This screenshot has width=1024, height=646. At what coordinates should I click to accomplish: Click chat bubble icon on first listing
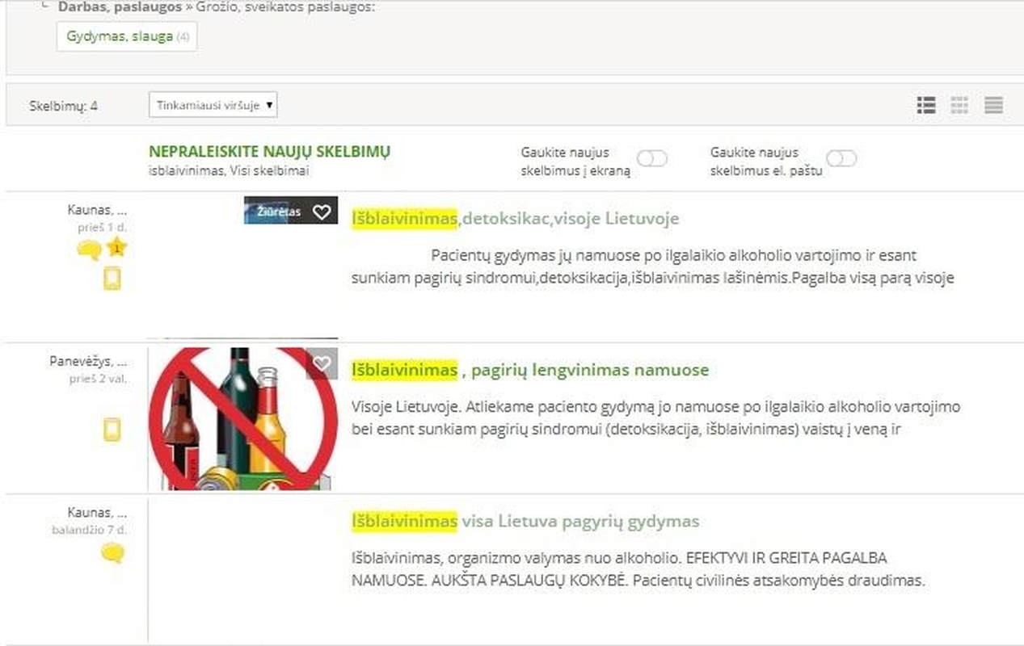point(88,250)
